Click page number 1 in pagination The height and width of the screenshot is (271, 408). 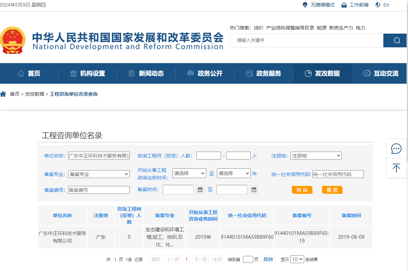coord(186,259)
